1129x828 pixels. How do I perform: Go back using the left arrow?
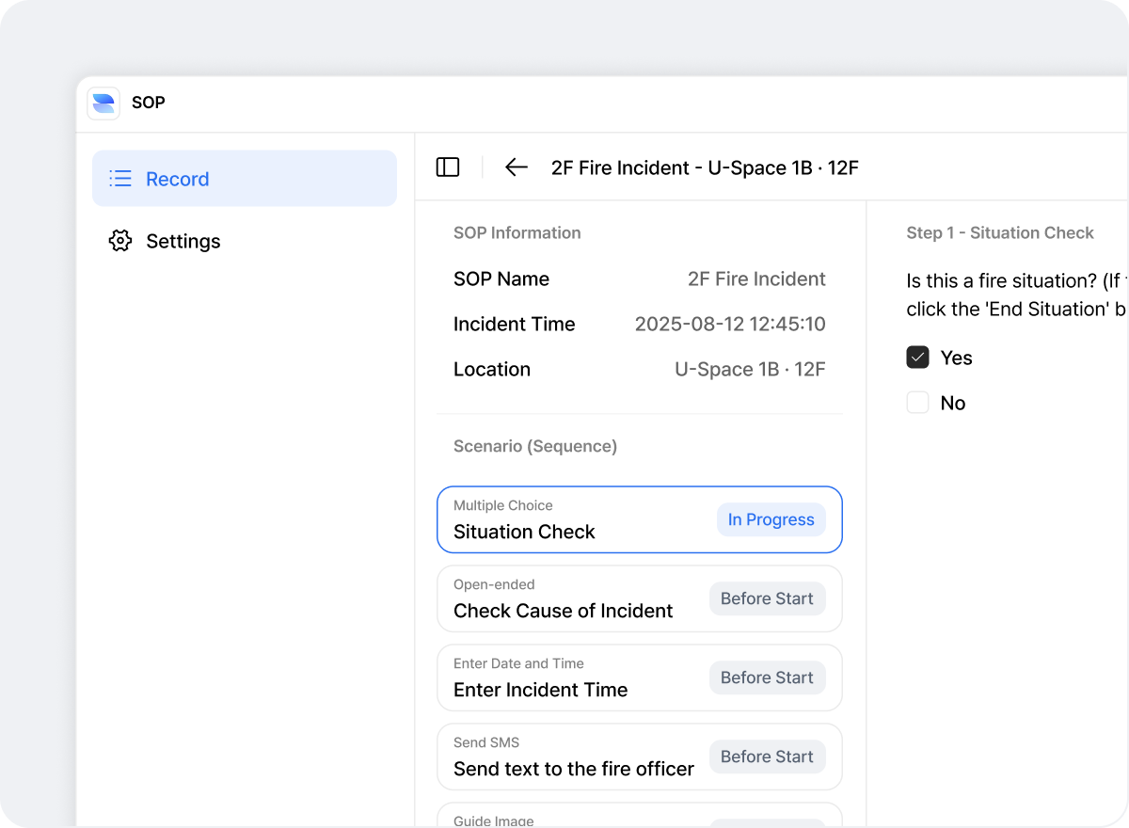click(516, 167)
